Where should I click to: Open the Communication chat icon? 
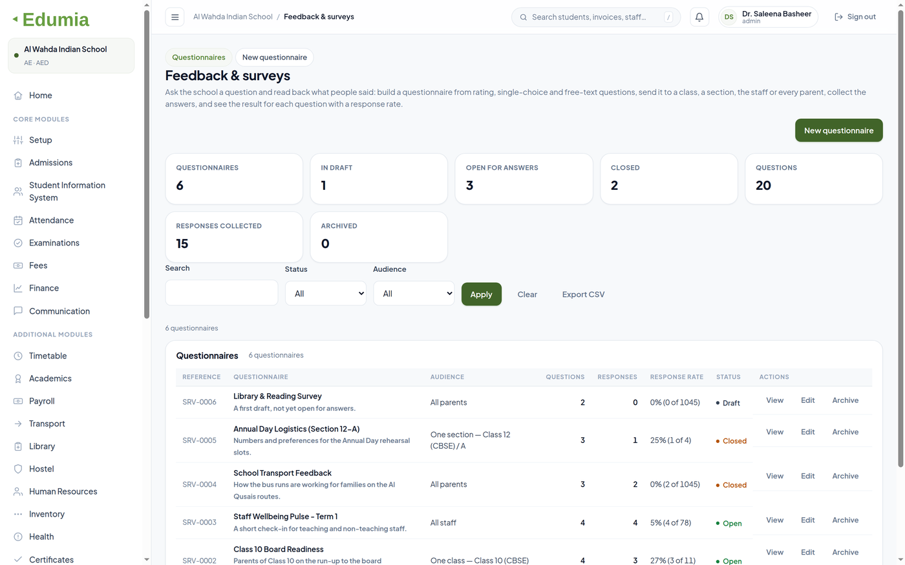[18, 311]
